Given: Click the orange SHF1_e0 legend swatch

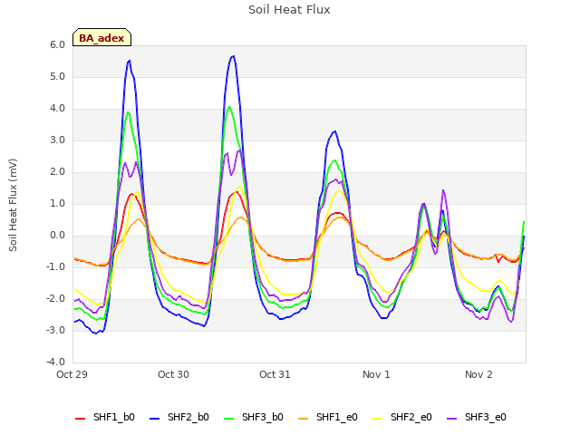Looking at the screenshot, I should point(304,418).
